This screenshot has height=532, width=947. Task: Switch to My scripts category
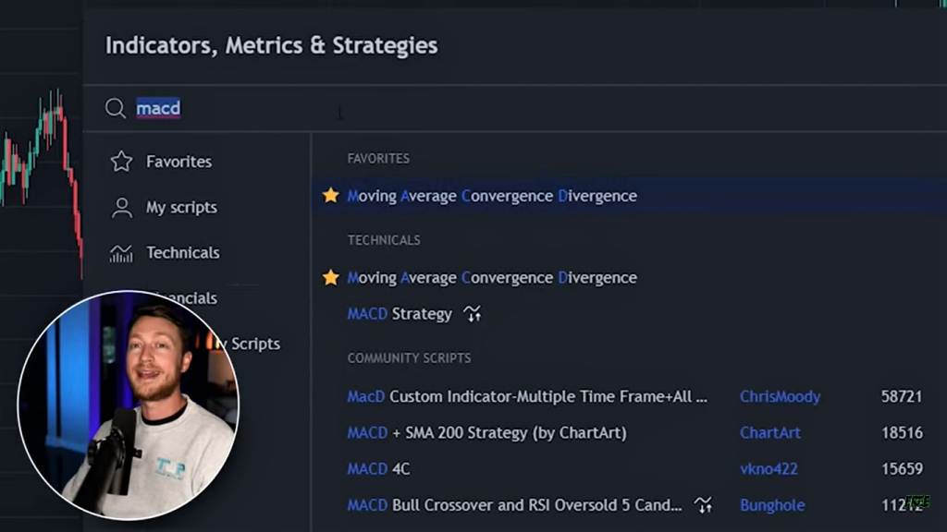181,208
